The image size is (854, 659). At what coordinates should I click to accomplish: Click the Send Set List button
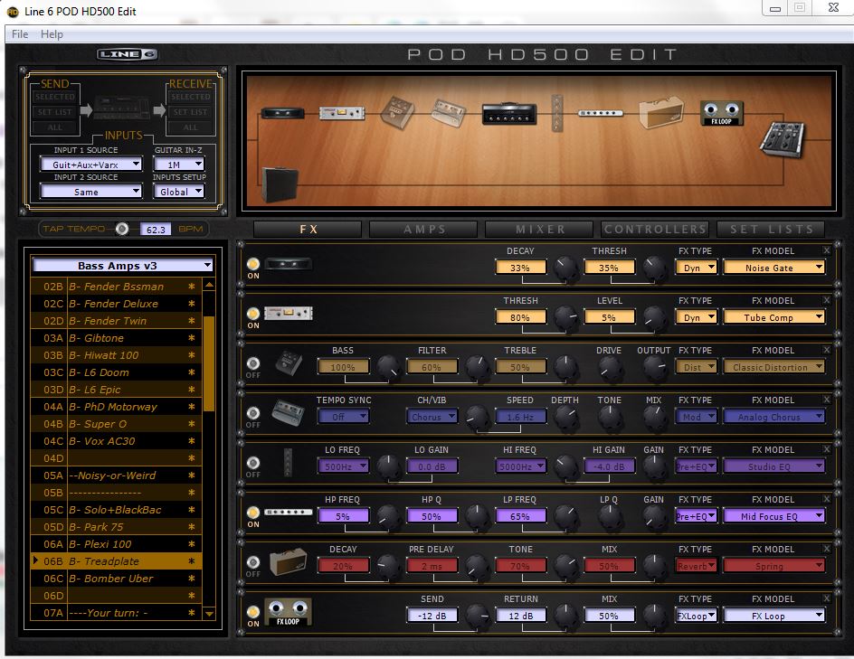click(x=55, y=112)
